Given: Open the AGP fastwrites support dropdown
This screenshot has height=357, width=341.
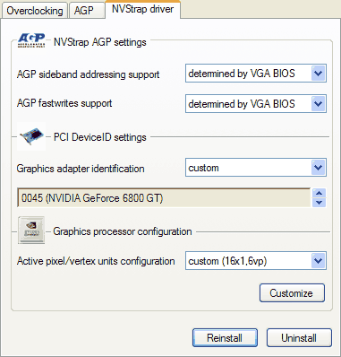Looking at the screenshot, I should pyautogui.click(x=256, y=104).
